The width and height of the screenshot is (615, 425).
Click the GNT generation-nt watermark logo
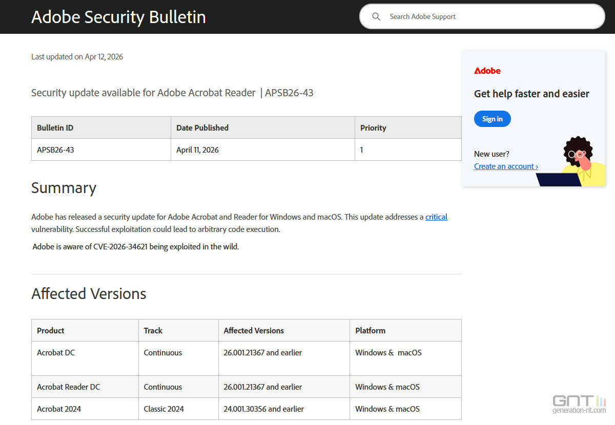[579, 404]
